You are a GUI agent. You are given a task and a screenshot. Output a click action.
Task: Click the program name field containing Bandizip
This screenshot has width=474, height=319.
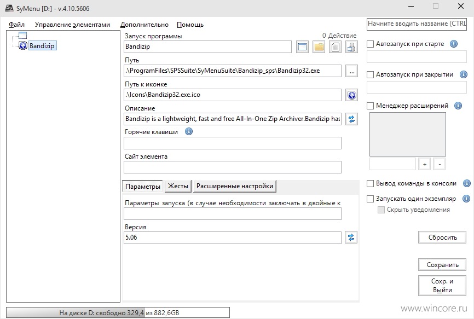207,47
